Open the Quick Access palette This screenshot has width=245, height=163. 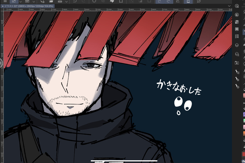pyautogui.click(x=237, y=6)
